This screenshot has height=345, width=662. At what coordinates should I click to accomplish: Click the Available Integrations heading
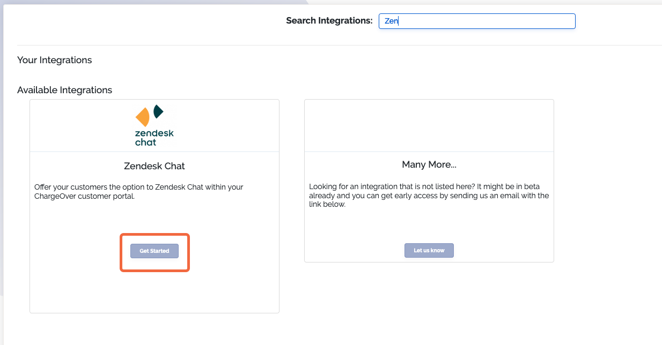(65, 90)
